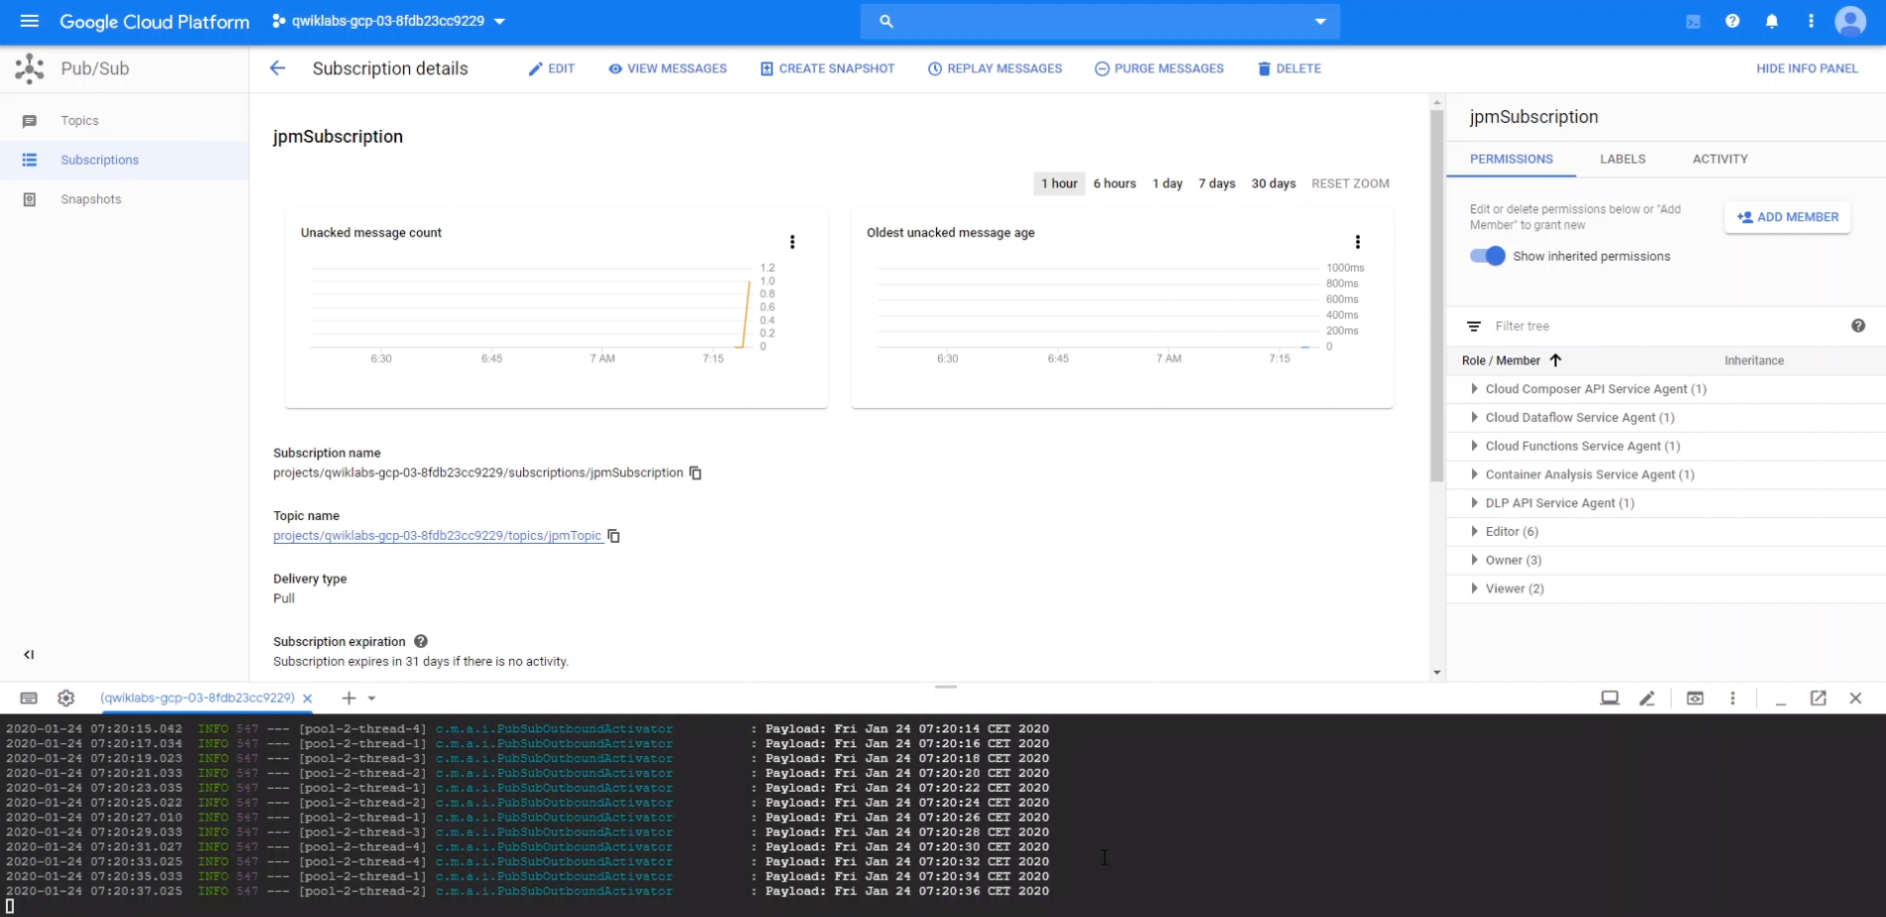Open the Help question mark menu
This screenshot has width=1886, height=917.
pos(1732,21)
